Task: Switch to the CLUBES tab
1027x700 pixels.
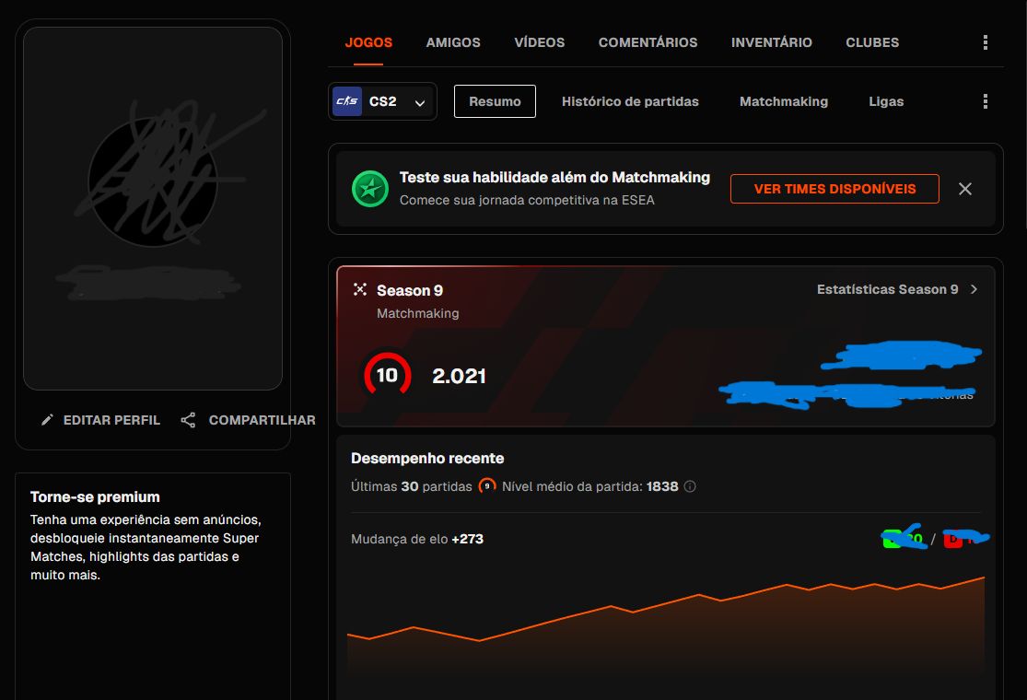Action: (x=871, y=42)
